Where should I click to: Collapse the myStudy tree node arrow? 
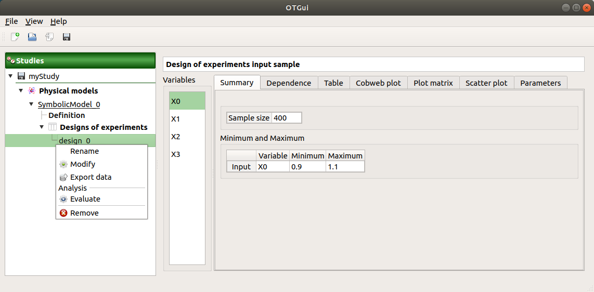[10, 76]
